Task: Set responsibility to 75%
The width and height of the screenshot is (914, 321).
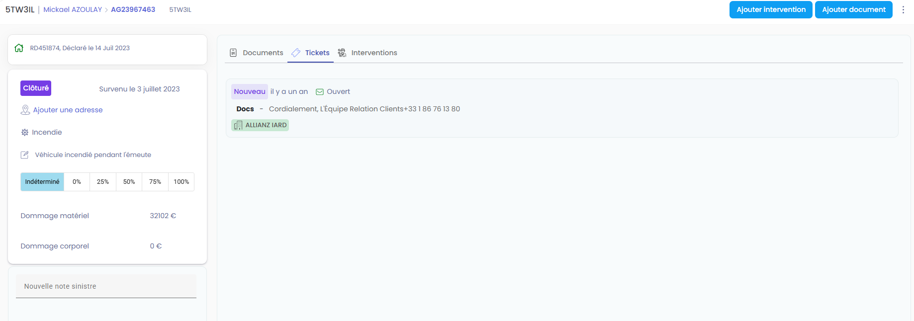Action: [x=155, y=182]
